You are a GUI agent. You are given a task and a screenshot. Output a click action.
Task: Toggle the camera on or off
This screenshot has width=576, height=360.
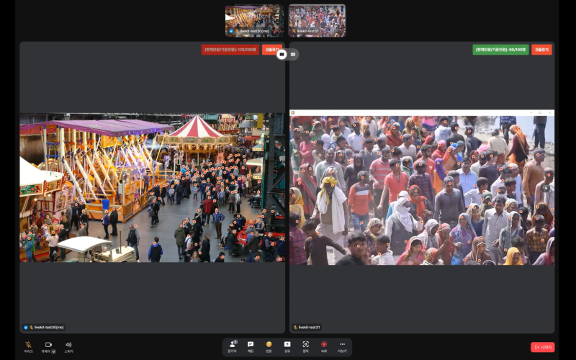tap(48, 345)
